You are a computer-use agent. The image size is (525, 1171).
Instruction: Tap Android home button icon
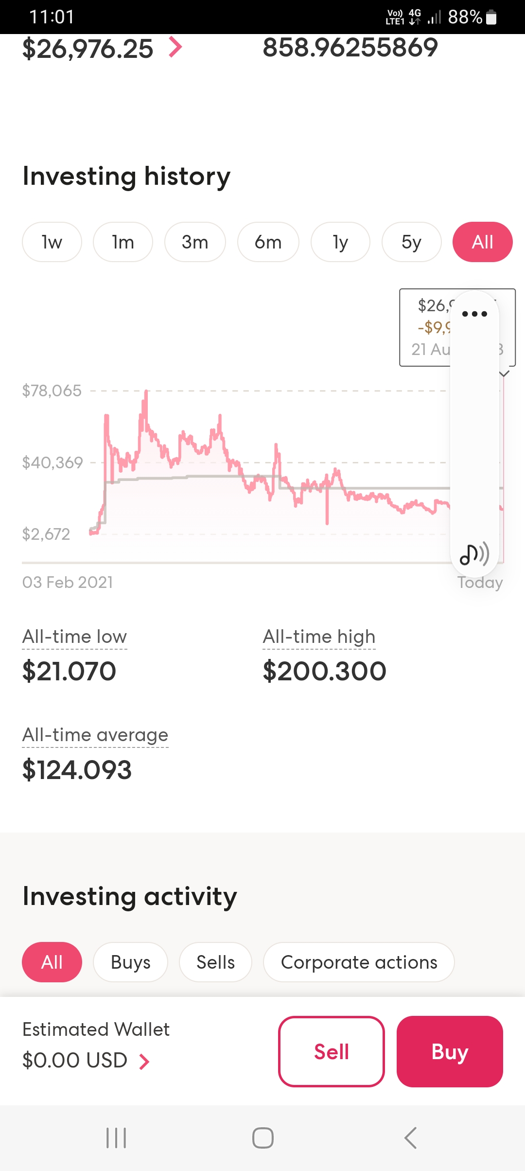(263, 1138)
